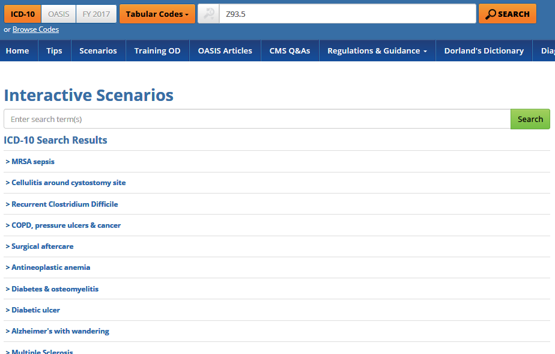The image size is (555, 354).
Task: Open the Tabular Codes dropdown
Action: (157, 14)
